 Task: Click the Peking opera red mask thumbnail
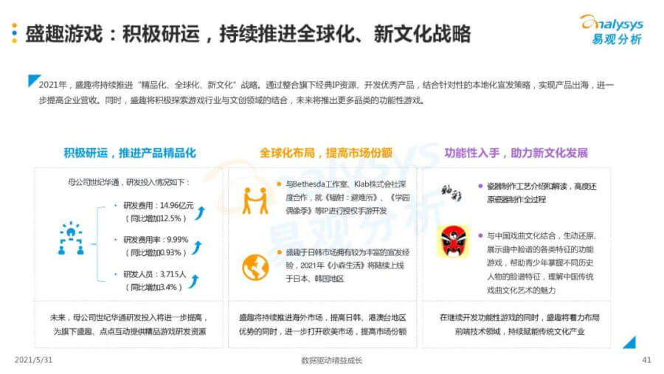point(453,241)
